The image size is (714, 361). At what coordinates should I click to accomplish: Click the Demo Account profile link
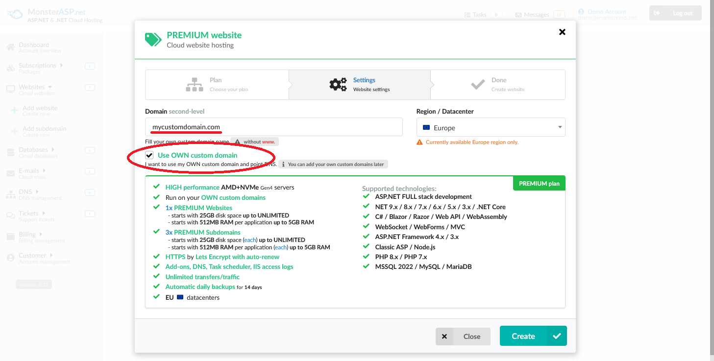click(x=607, y=14)
